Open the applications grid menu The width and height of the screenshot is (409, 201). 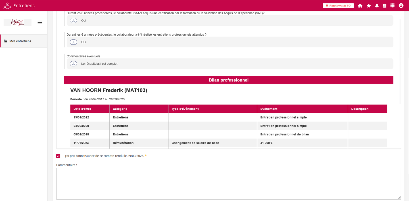393,6
